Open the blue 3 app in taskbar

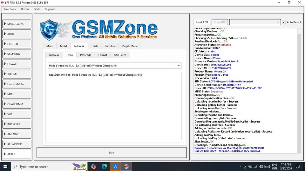(115, 167)
